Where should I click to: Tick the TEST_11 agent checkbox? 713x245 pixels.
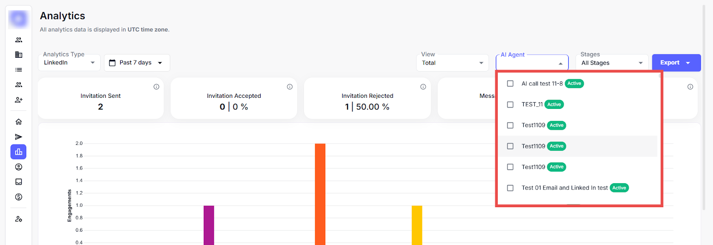pyautogui.click(x=510, y=104)
